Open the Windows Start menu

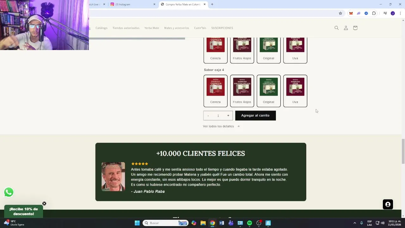pyautogui.click(x=137, y=223)
